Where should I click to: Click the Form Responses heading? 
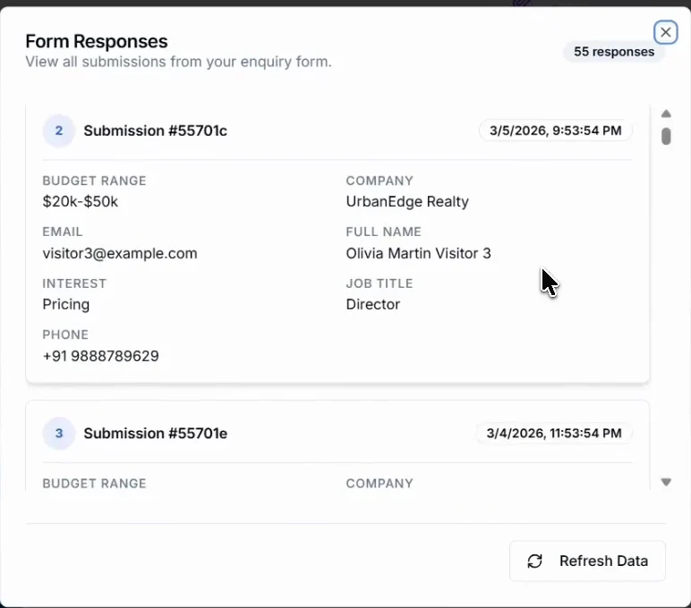97,41
